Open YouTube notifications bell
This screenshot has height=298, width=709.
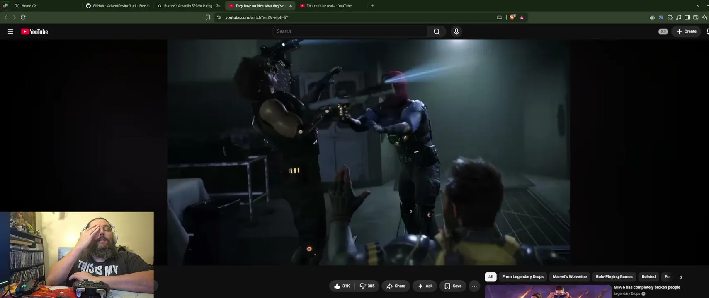[x=707, y=31]
